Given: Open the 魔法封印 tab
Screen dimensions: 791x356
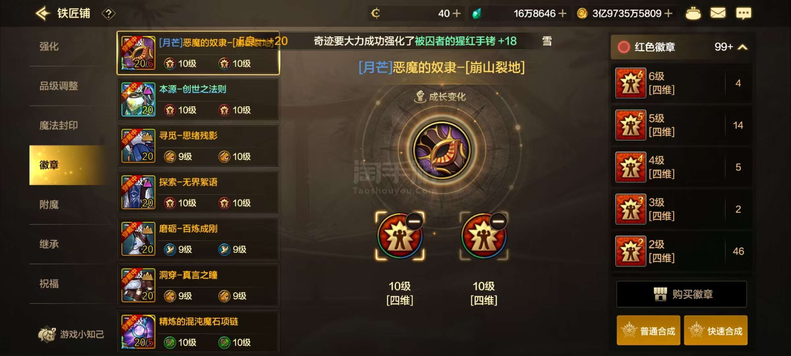Looking at the screenshot, I should (x=59, y=125).
